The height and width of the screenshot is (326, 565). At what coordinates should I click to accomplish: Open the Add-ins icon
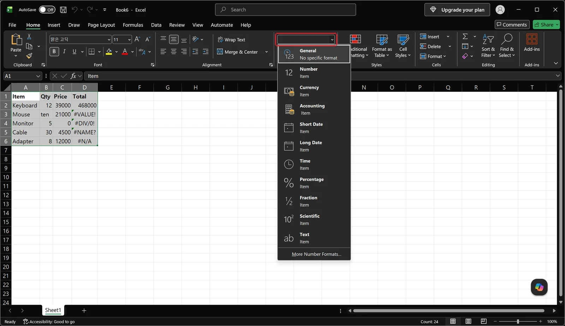coord(532,39)
